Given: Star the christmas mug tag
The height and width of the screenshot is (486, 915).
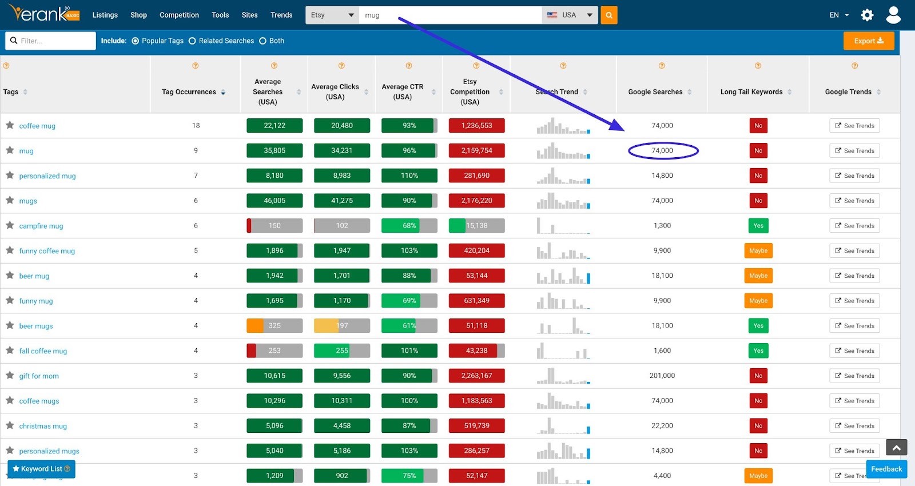Looking at the screenshot, I should point(10,425).
